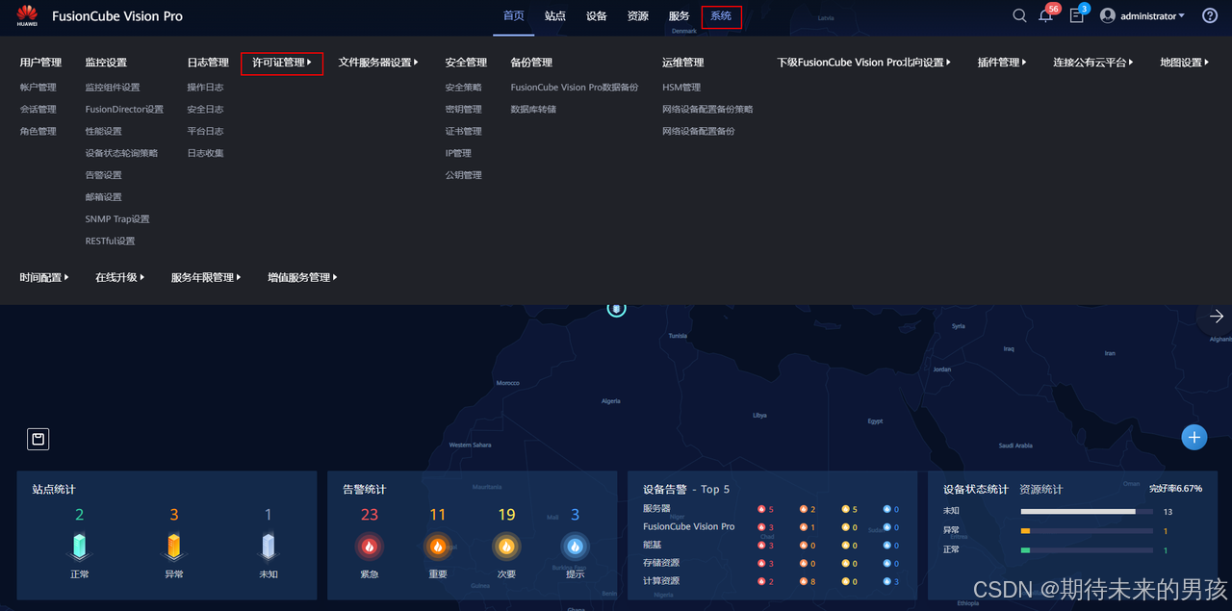Viewport: 1232px width, 611px height.
Task: Expand the 服务年限管理 submenu
Action: click(x=206, y=277)
